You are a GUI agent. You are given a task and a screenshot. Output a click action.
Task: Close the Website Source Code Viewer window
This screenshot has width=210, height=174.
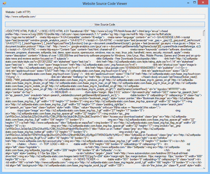(x=203, y=2)
